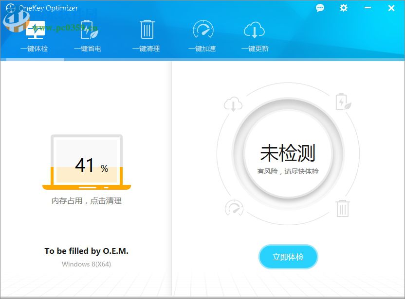
Task: Click the To be filled by O.E.M. text
Action: point(86,251)
